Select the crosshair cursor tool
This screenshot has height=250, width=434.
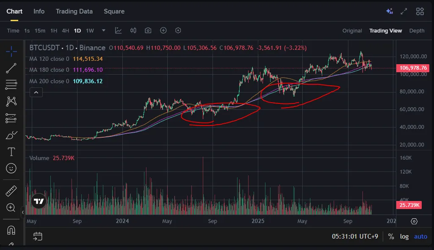click(11, 52)
